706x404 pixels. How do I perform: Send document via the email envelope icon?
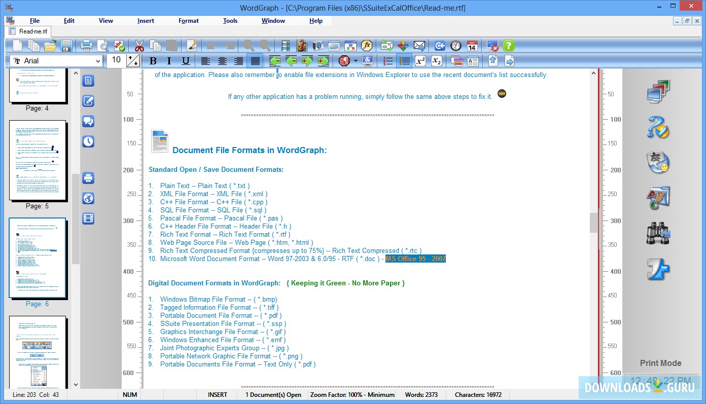(x=419, y=45)
